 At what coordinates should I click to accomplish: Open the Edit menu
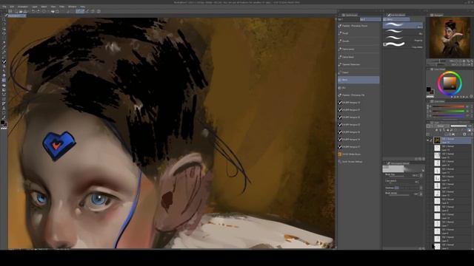(x=12, y=7)
